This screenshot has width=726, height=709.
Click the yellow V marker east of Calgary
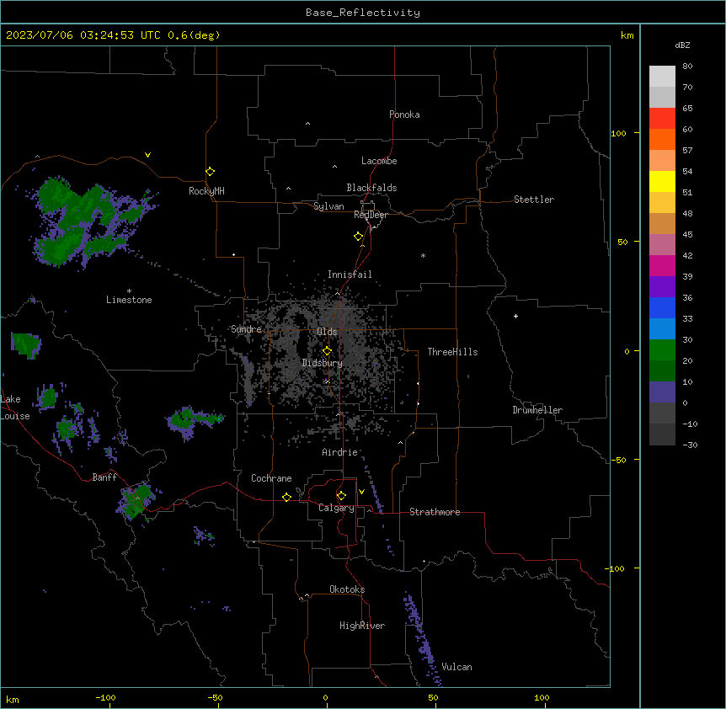tap(361, 492)
